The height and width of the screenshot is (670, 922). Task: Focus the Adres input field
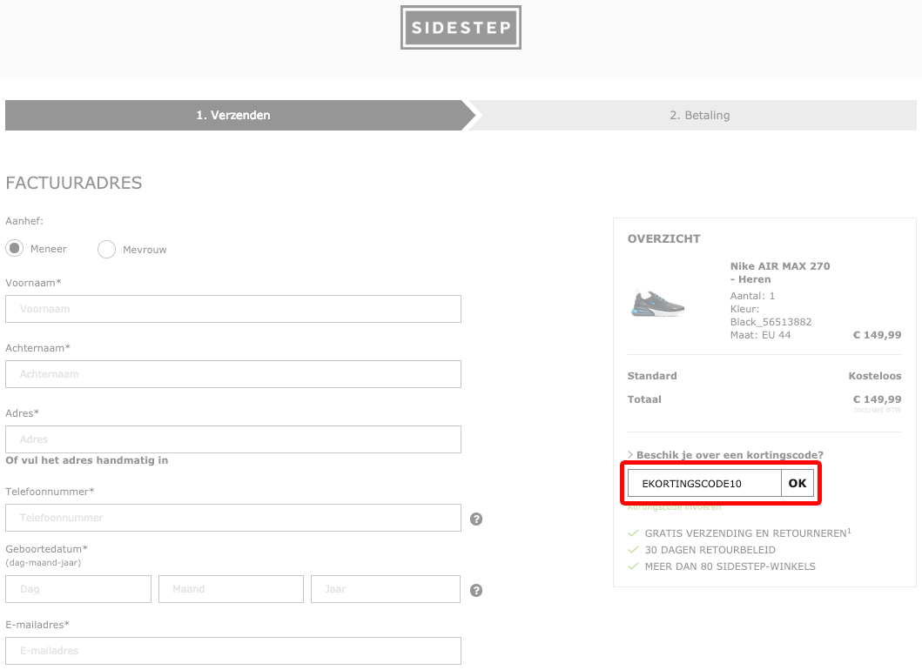click(x=233, y=439)
